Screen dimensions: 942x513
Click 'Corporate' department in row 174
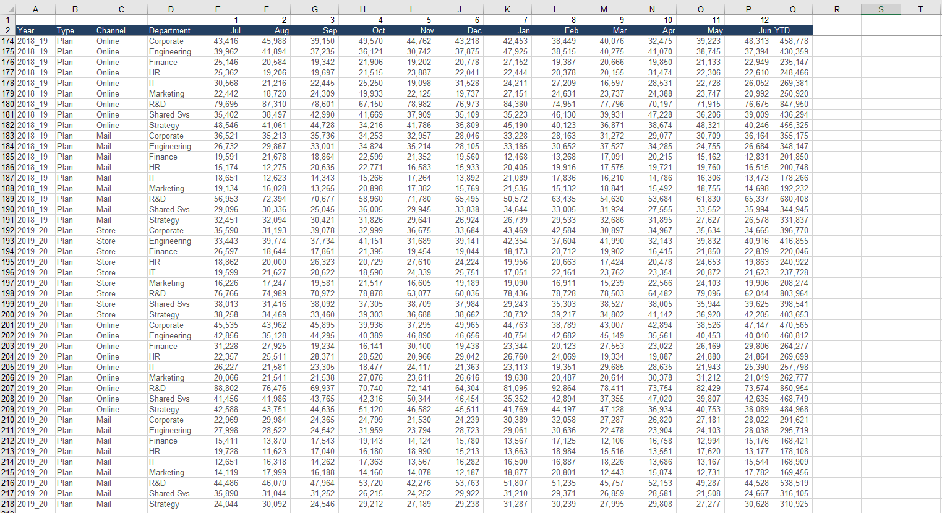click(x=171, y=41)
